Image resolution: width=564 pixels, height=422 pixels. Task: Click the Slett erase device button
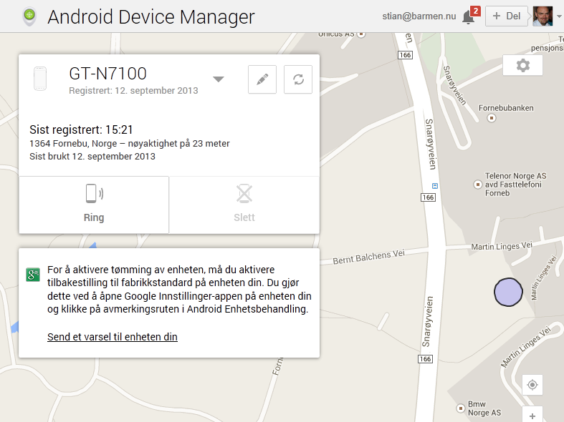(244, 205)
